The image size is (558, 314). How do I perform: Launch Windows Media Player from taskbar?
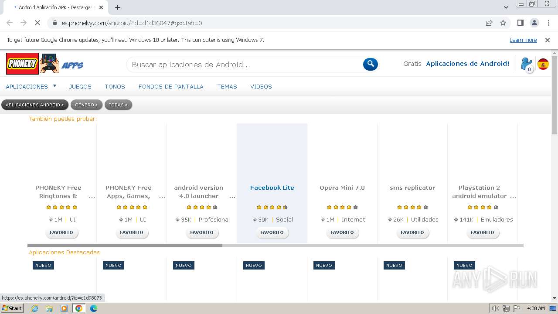tap(64, 308)
